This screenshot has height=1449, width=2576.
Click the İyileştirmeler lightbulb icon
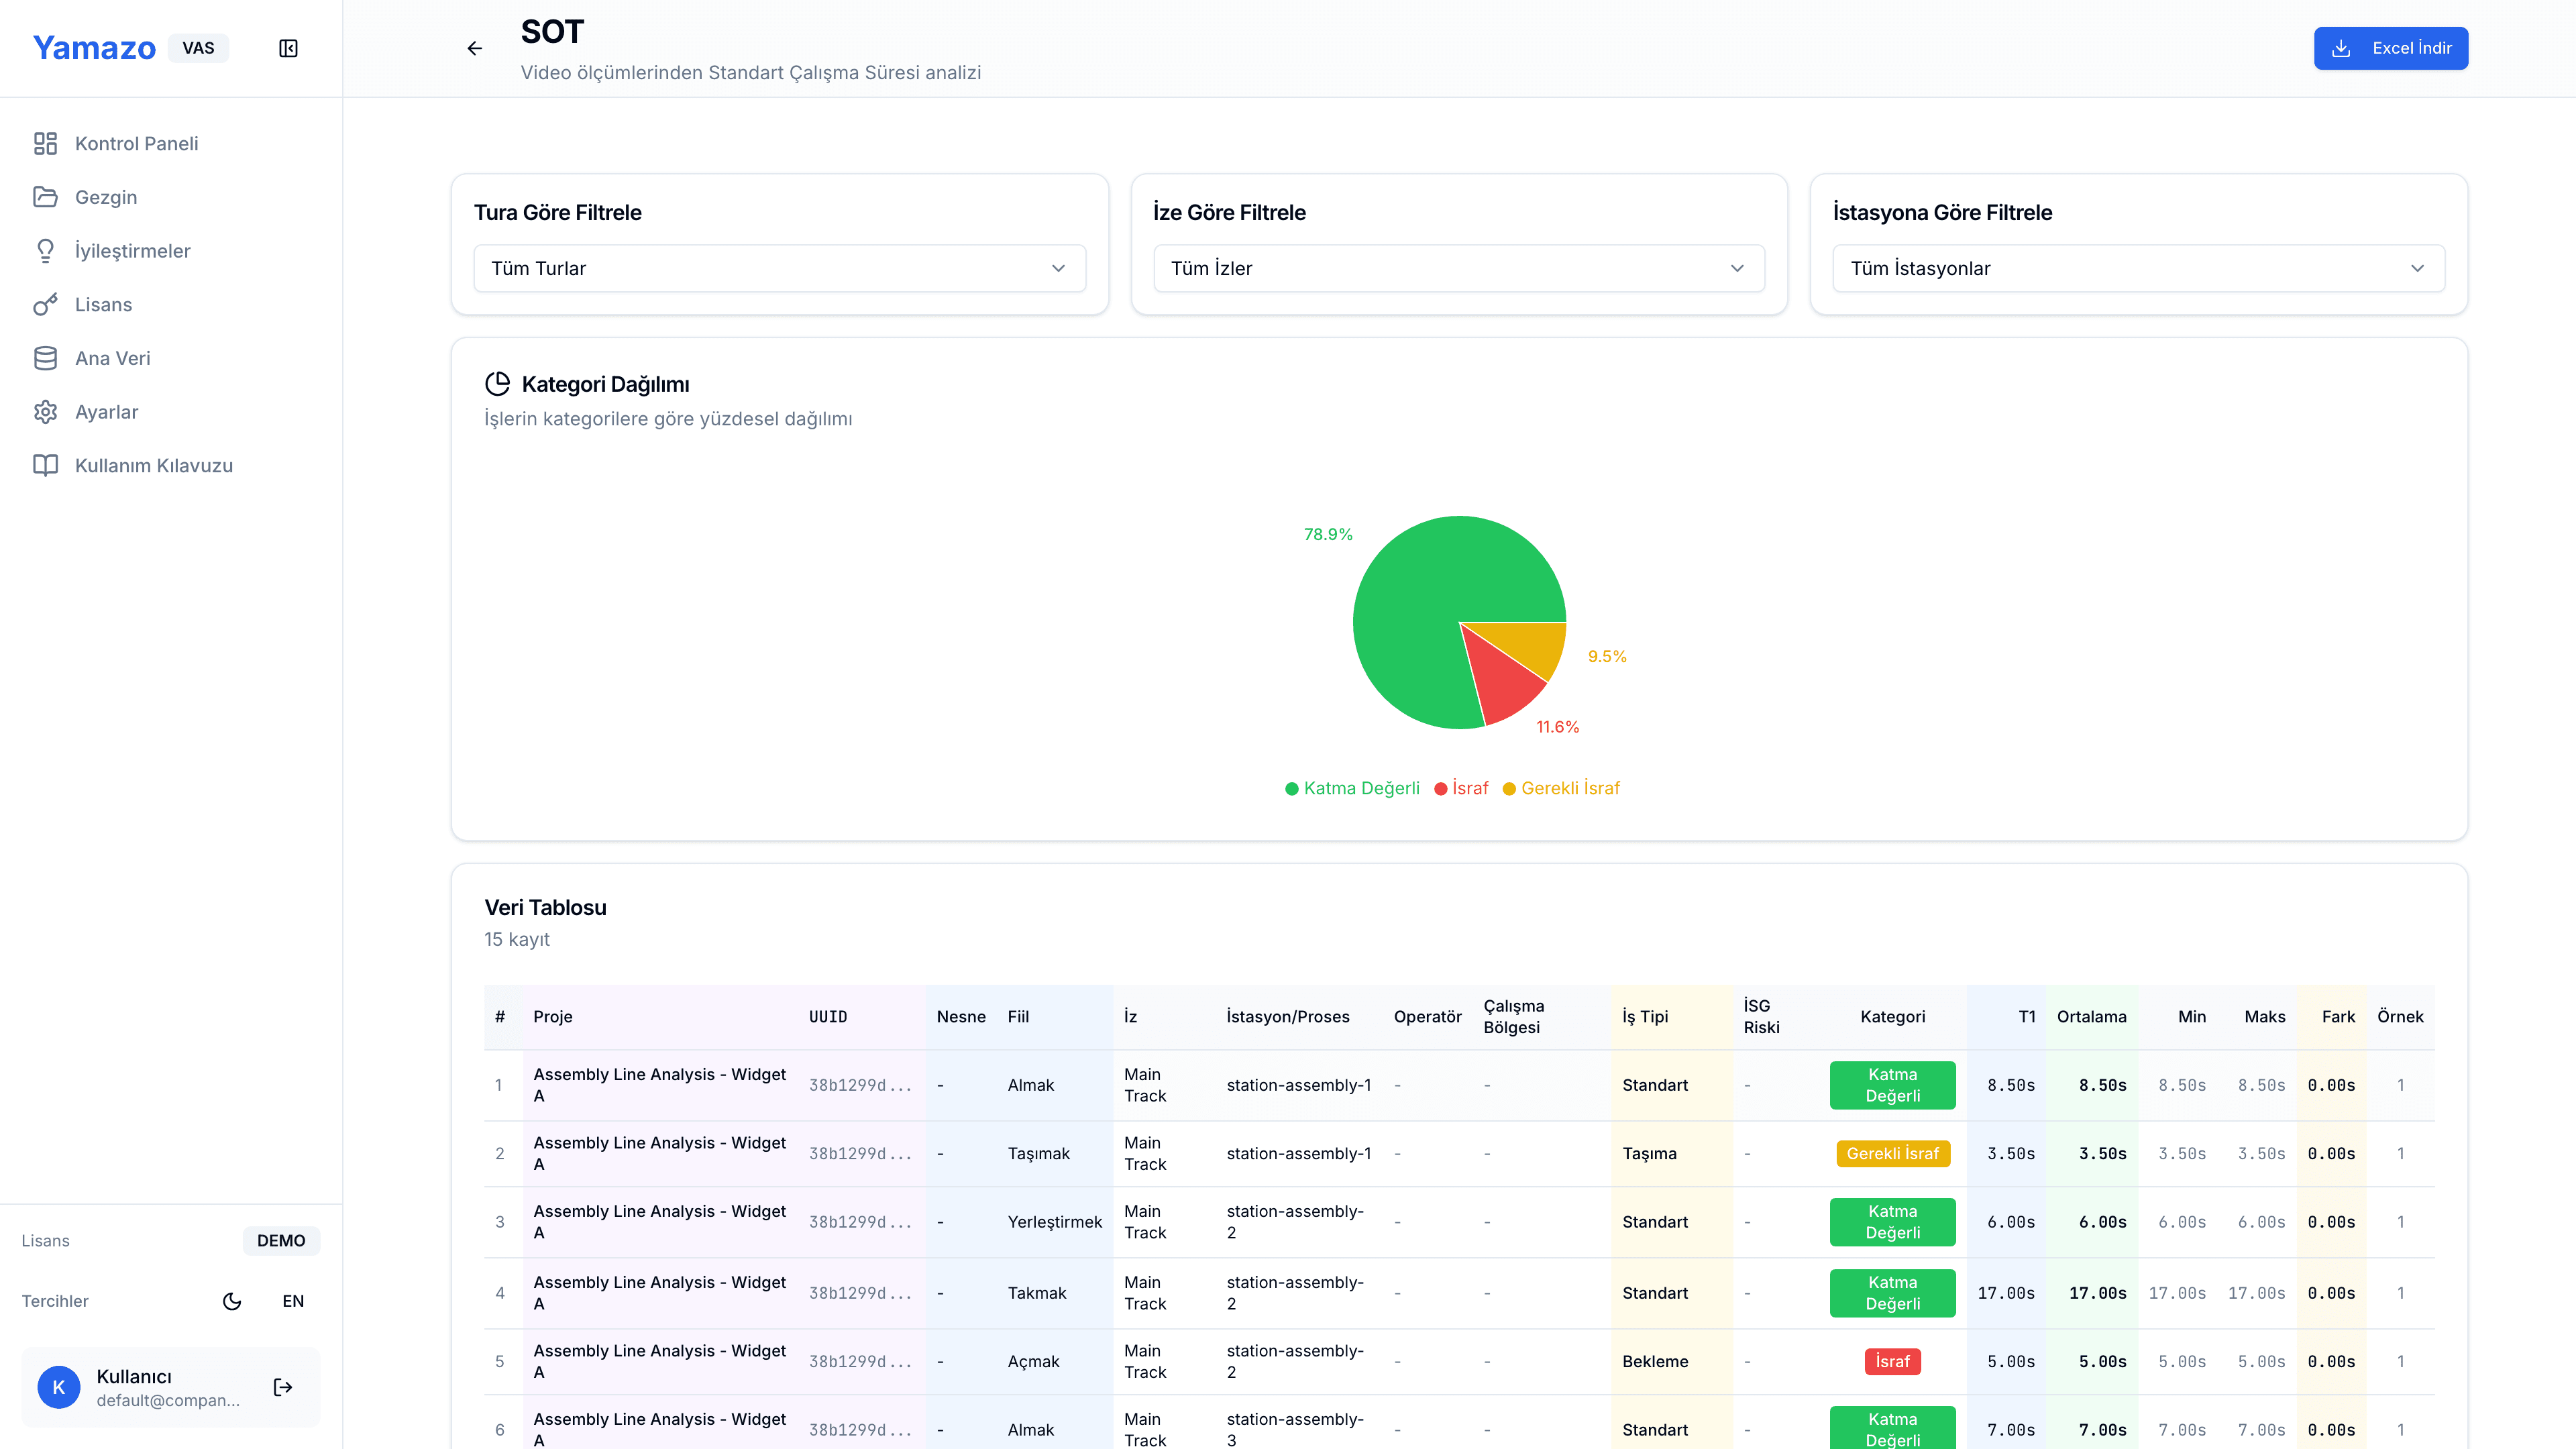[x=45, y=251]
